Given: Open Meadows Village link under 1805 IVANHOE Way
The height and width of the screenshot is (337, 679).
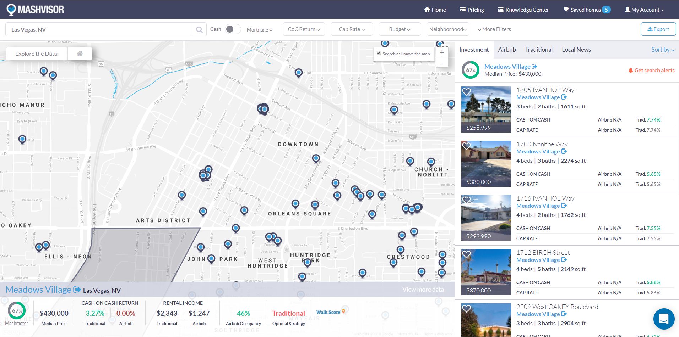Looking at the screenshot, I should click(541, 97).
